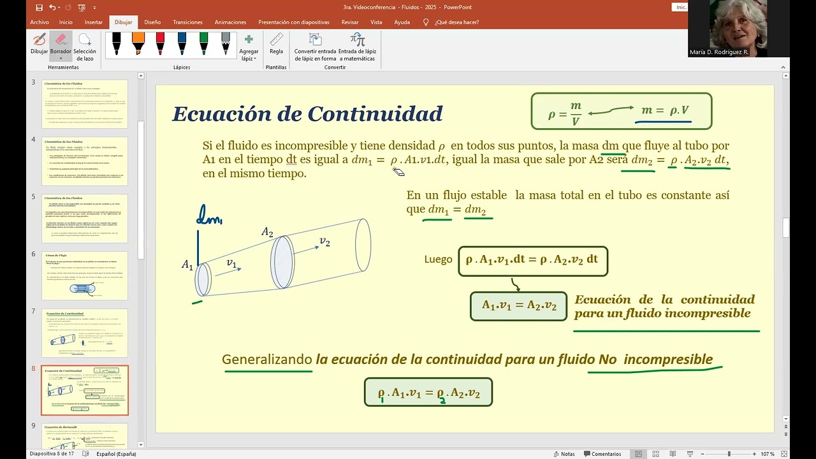
Task: Expand the Borrador options arrow
Action: pyautogui.click(x=61, y=59)
